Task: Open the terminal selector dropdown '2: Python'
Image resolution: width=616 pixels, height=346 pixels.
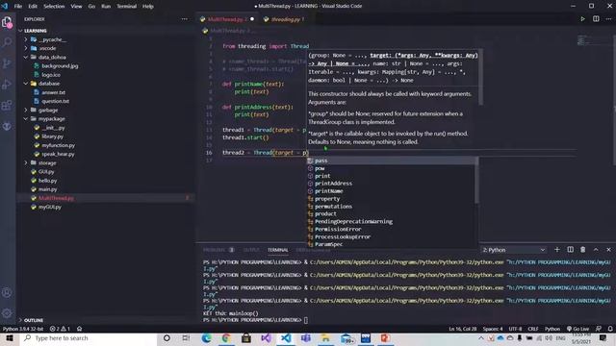Action: 514,250
